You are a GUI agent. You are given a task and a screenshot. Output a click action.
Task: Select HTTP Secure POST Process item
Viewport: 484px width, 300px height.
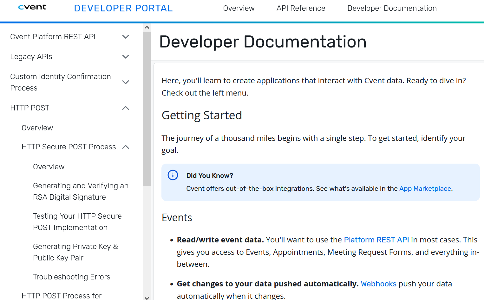(x=69, y=147)
